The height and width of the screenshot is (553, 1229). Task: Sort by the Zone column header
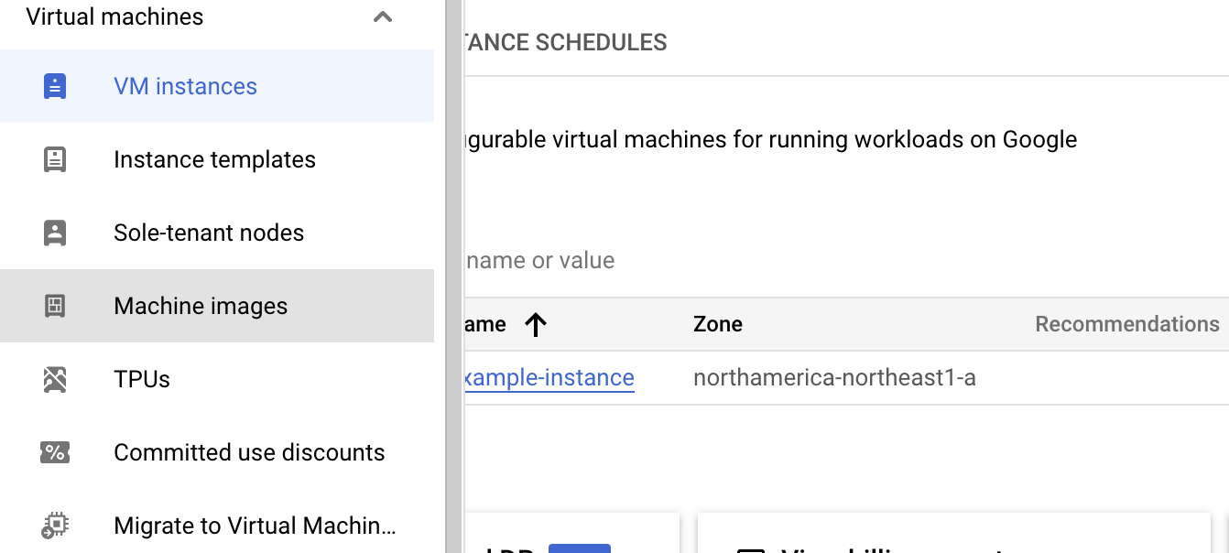pyautogui.click(x=718, y=324)
